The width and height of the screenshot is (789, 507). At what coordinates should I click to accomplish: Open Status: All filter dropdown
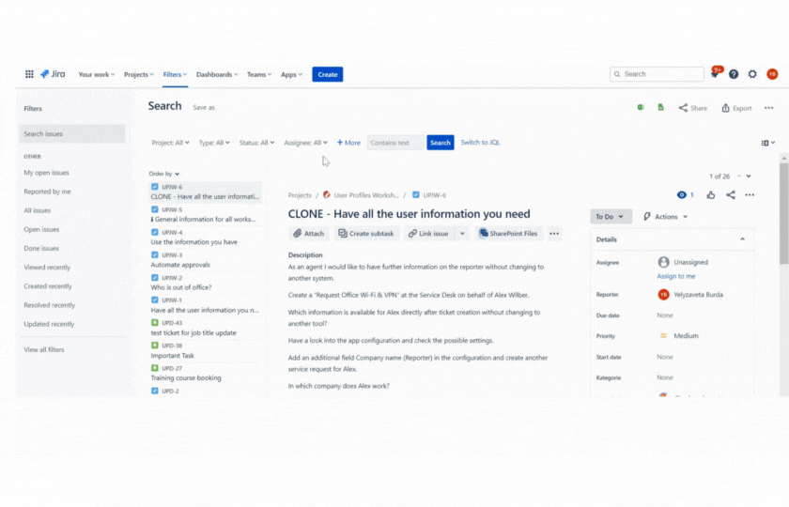pyautogui.click(x=256, y=143)
